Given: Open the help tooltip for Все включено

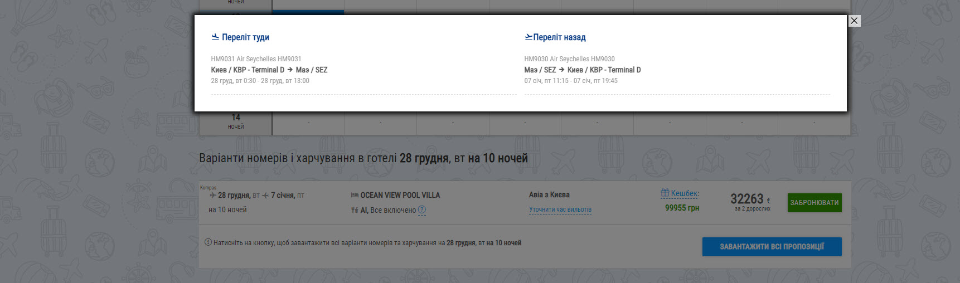Looking at the screenshot, I should coord(422,210).
